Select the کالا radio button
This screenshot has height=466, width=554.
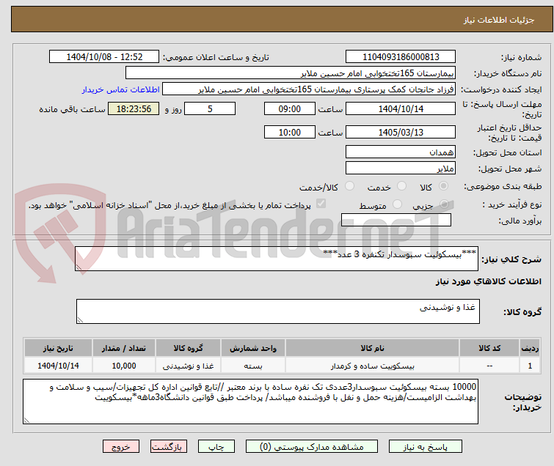(x=443, y=186)
